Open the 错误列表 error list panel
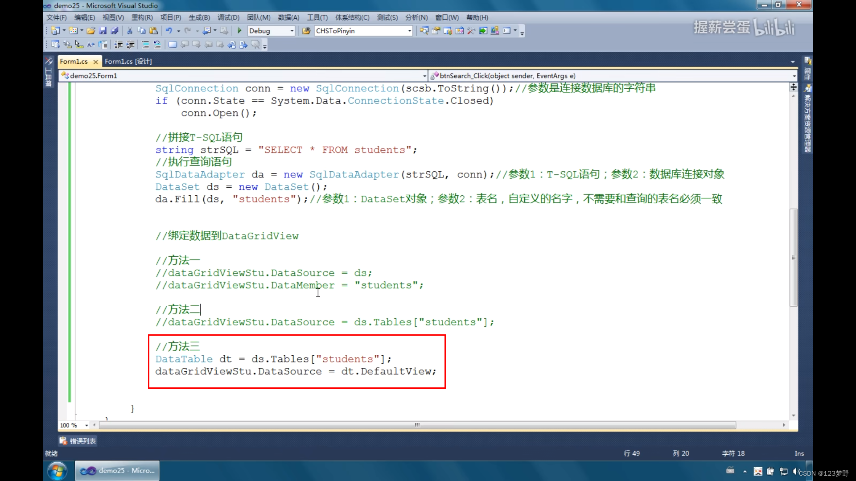This screenshot has height=481, width=856. click(x=78, y=441)
